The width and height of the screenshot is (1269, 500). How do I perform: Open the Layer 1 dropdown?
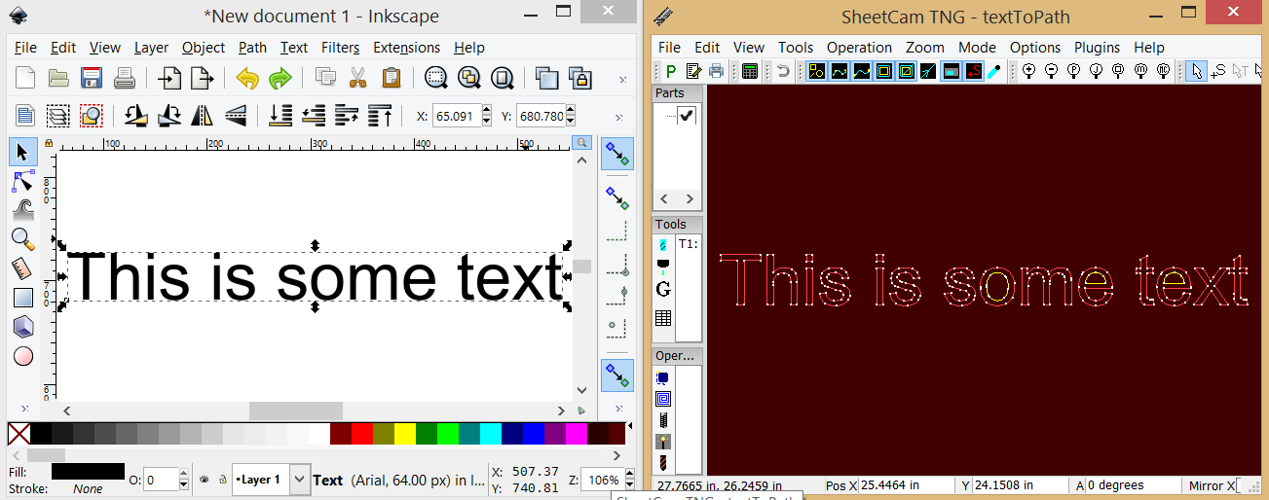pyautogui.click(x=300, y=480)
